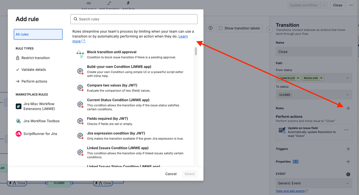Screen dimensions: 359x195
Task: Click the Add Transition toolbar icon
Action: click(x=109, y=3)
